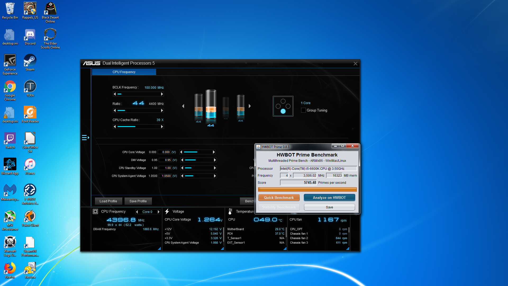The image size is (508, 286).
Task: Open Warcraft Logs Uploader shortcut
Action: 10,246
